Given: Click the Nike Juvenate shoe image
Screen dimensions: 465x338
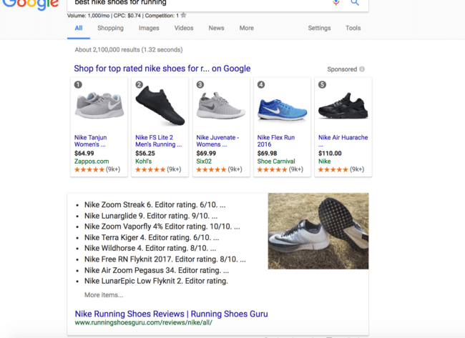Looking at the screenshot, I should pyautogui.click(x=221, y=106).
